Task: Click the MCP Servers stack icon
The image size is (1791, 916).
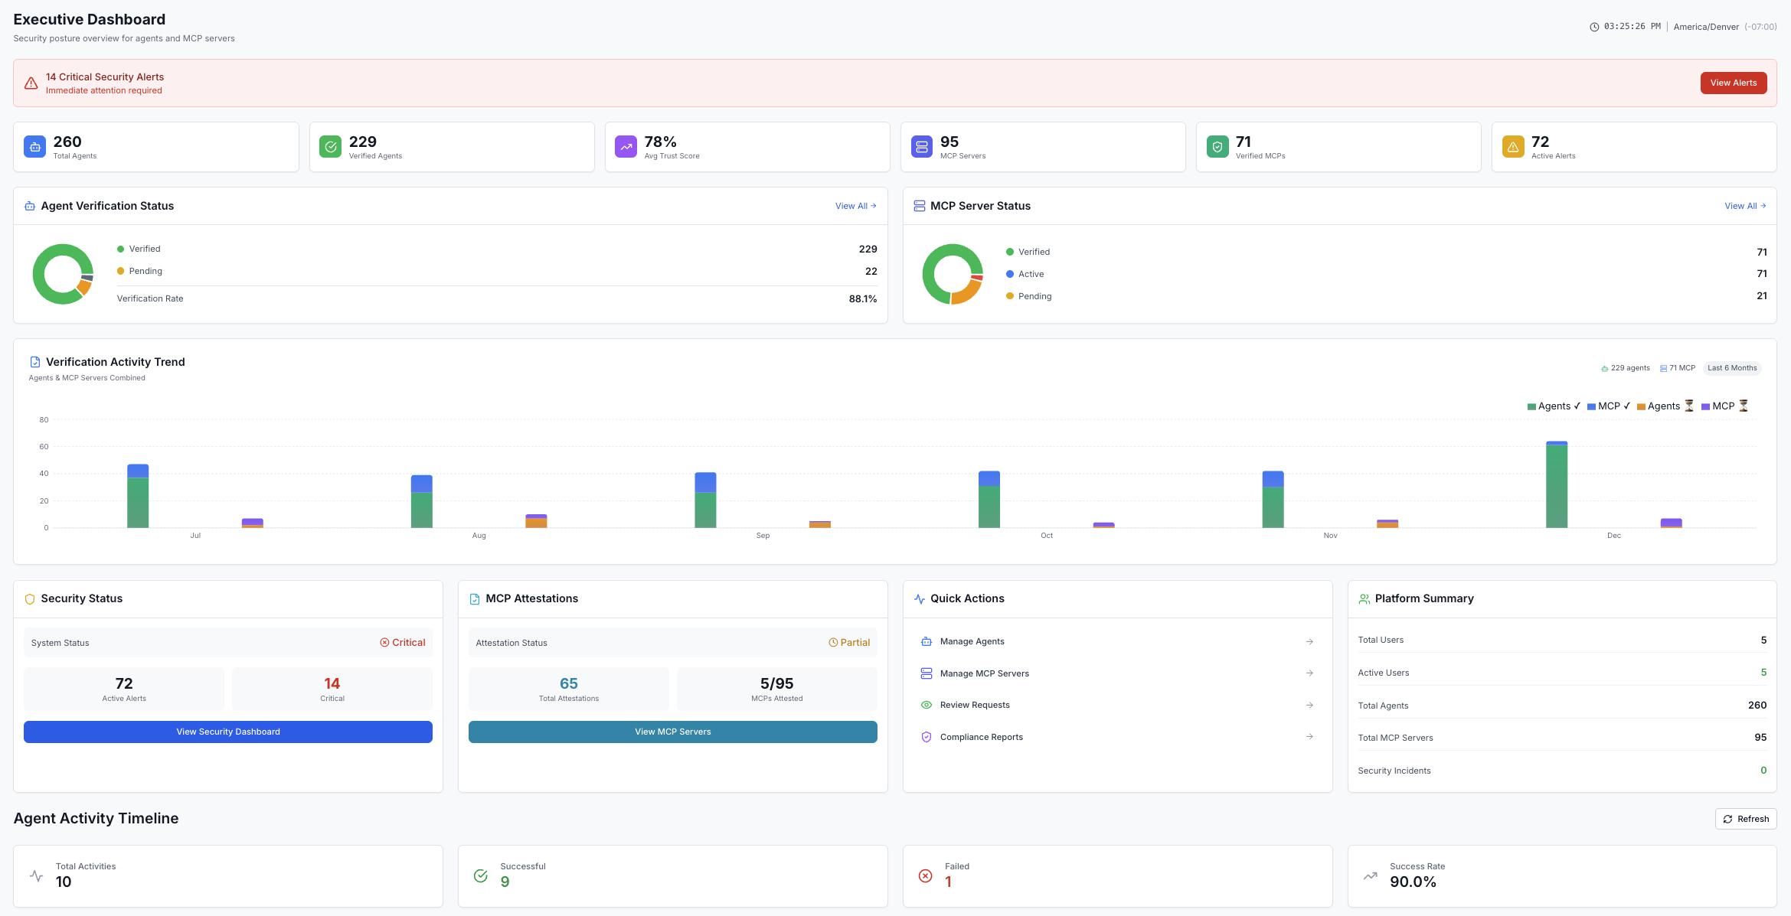Action: click(x=921, y=146)
